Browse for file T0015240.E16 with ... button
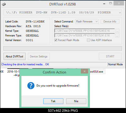The height and width of the screenshot is (113, 126). (x=117, y=31)
